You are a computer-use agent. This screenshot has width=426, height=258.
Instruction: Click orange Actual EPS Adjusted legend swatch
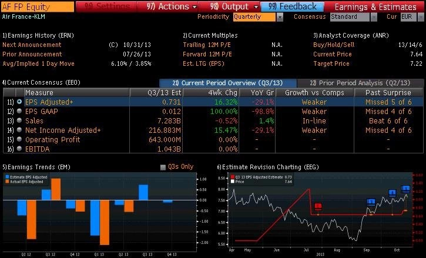point(7,182)
